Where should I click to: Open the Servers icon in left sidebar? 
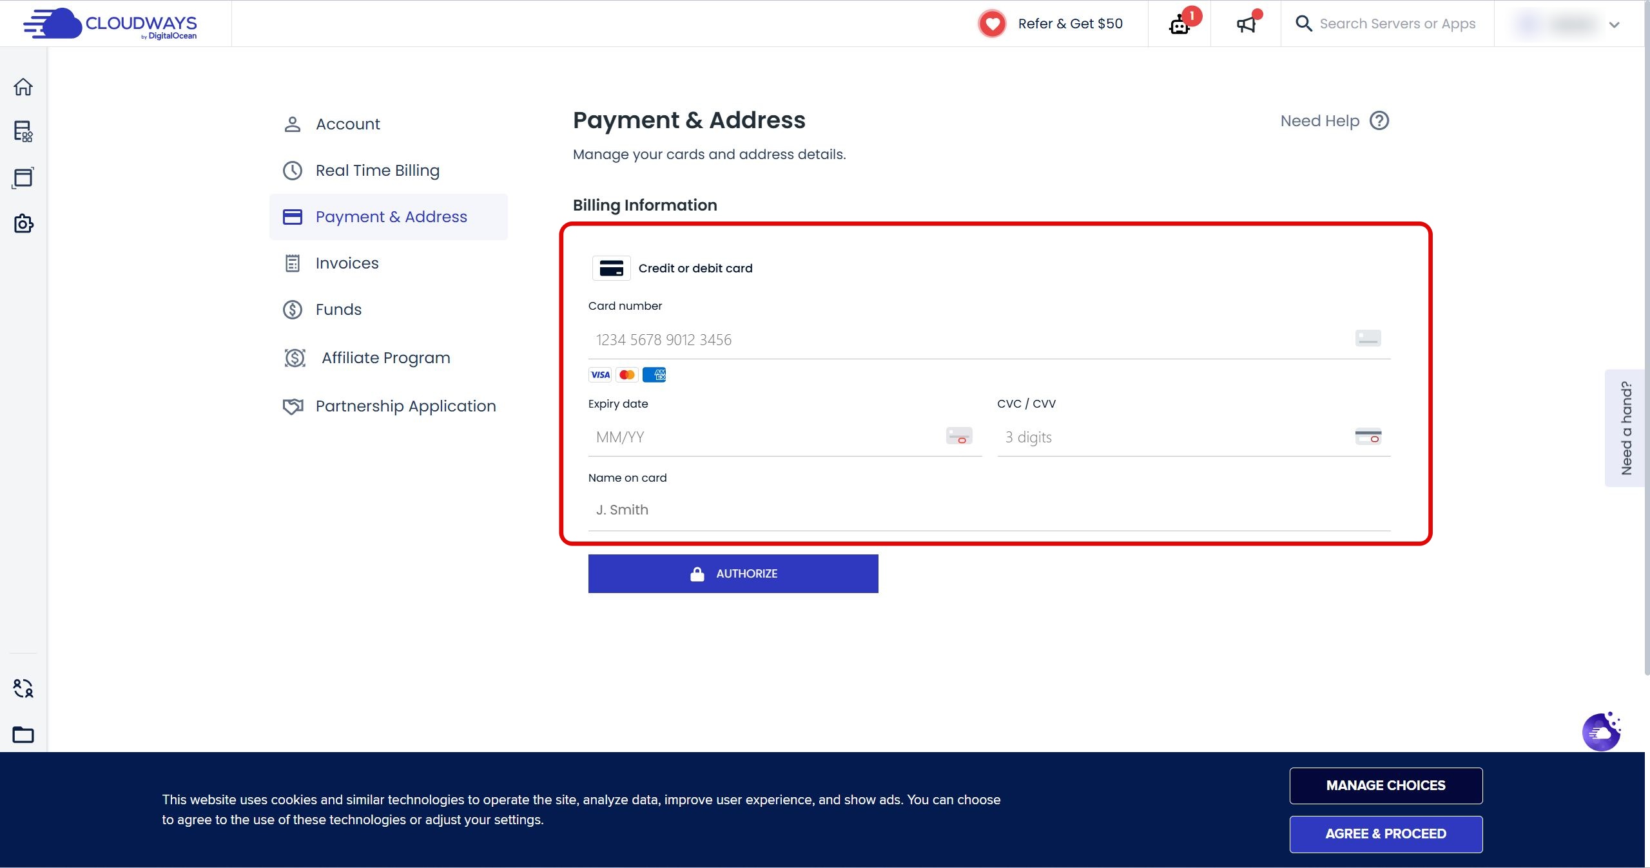(23, 131)
